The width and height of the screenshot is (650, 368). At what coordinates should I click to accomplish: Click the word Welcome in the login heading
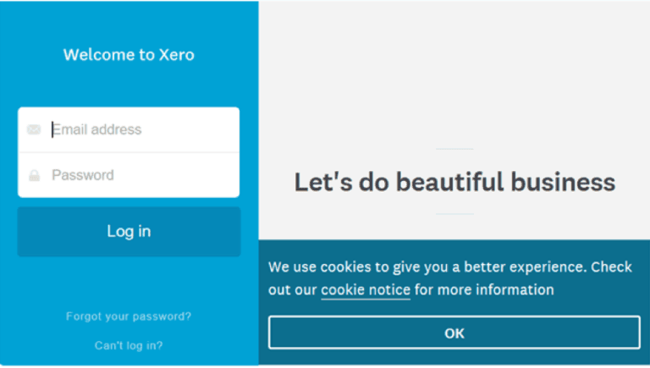tap(97, 55)
